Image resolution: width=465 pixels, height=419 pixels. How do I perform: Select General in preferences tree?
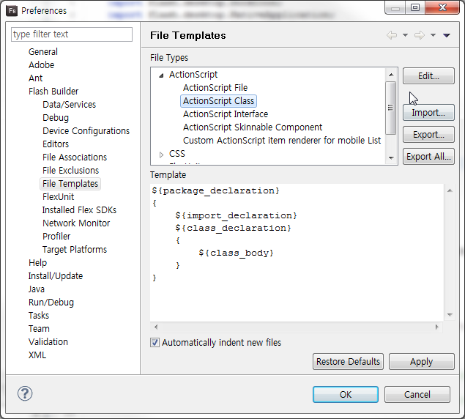(43, 51)
